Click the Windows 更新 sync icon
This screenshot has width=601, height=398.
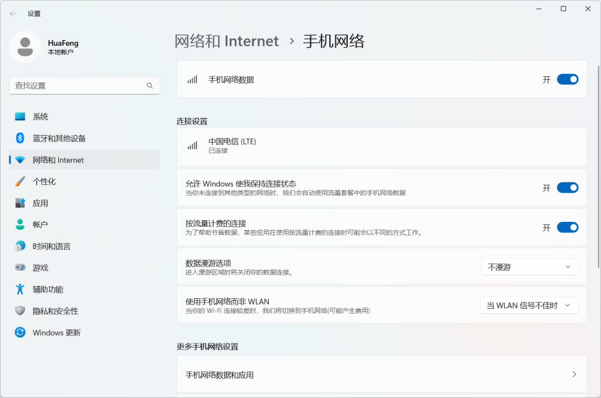click(21, 333)
